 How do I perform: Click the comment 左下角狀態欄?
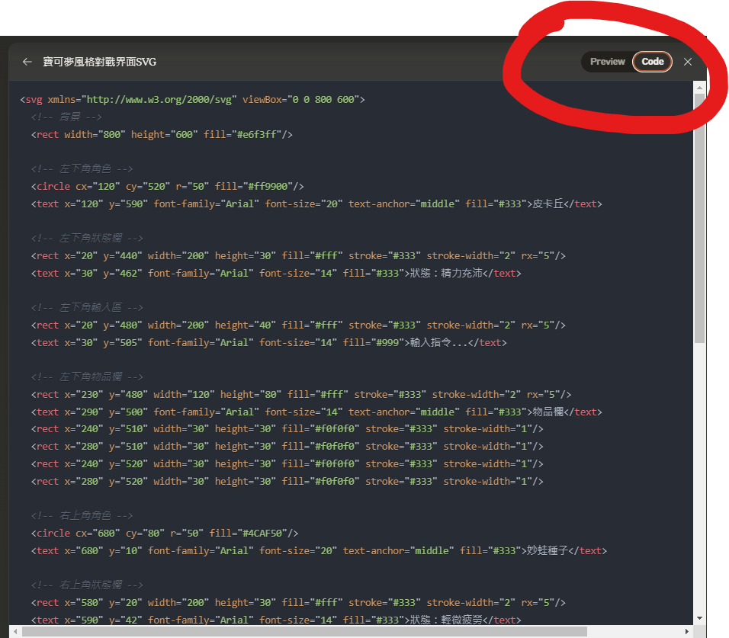point(87,239)
